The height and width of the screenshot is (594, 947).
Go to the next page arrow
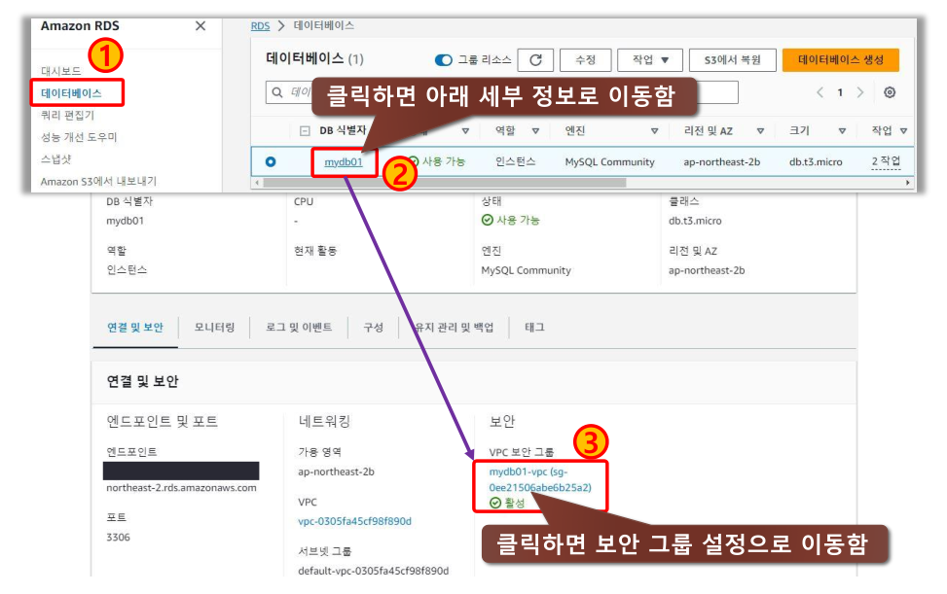pyautogui.click(x=860, y=92)
